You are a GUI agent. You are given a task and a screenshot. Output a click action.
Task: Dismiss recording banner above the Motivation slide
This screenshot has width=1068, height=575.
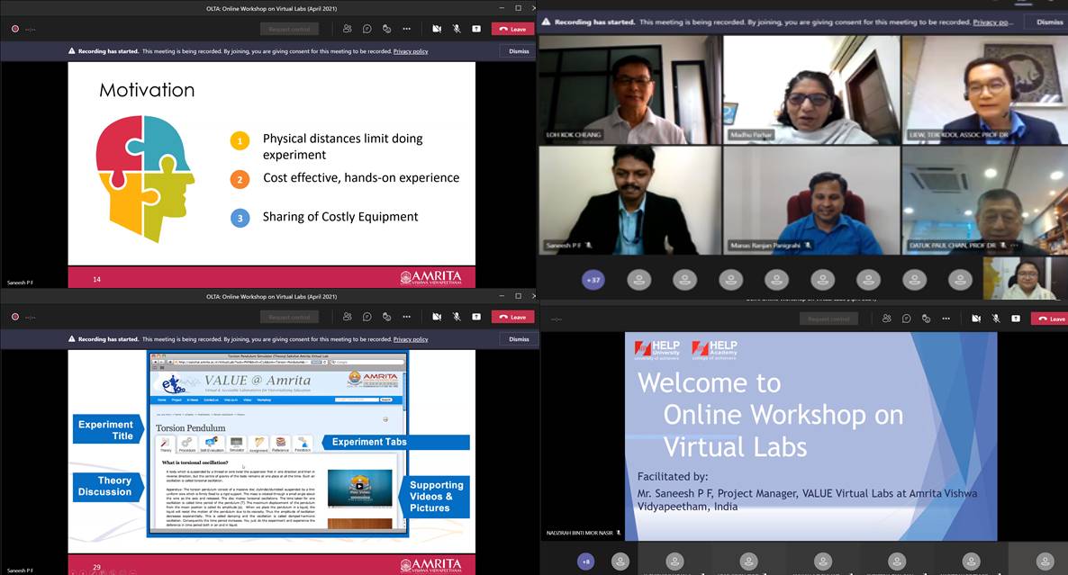(x=519, y=51)
